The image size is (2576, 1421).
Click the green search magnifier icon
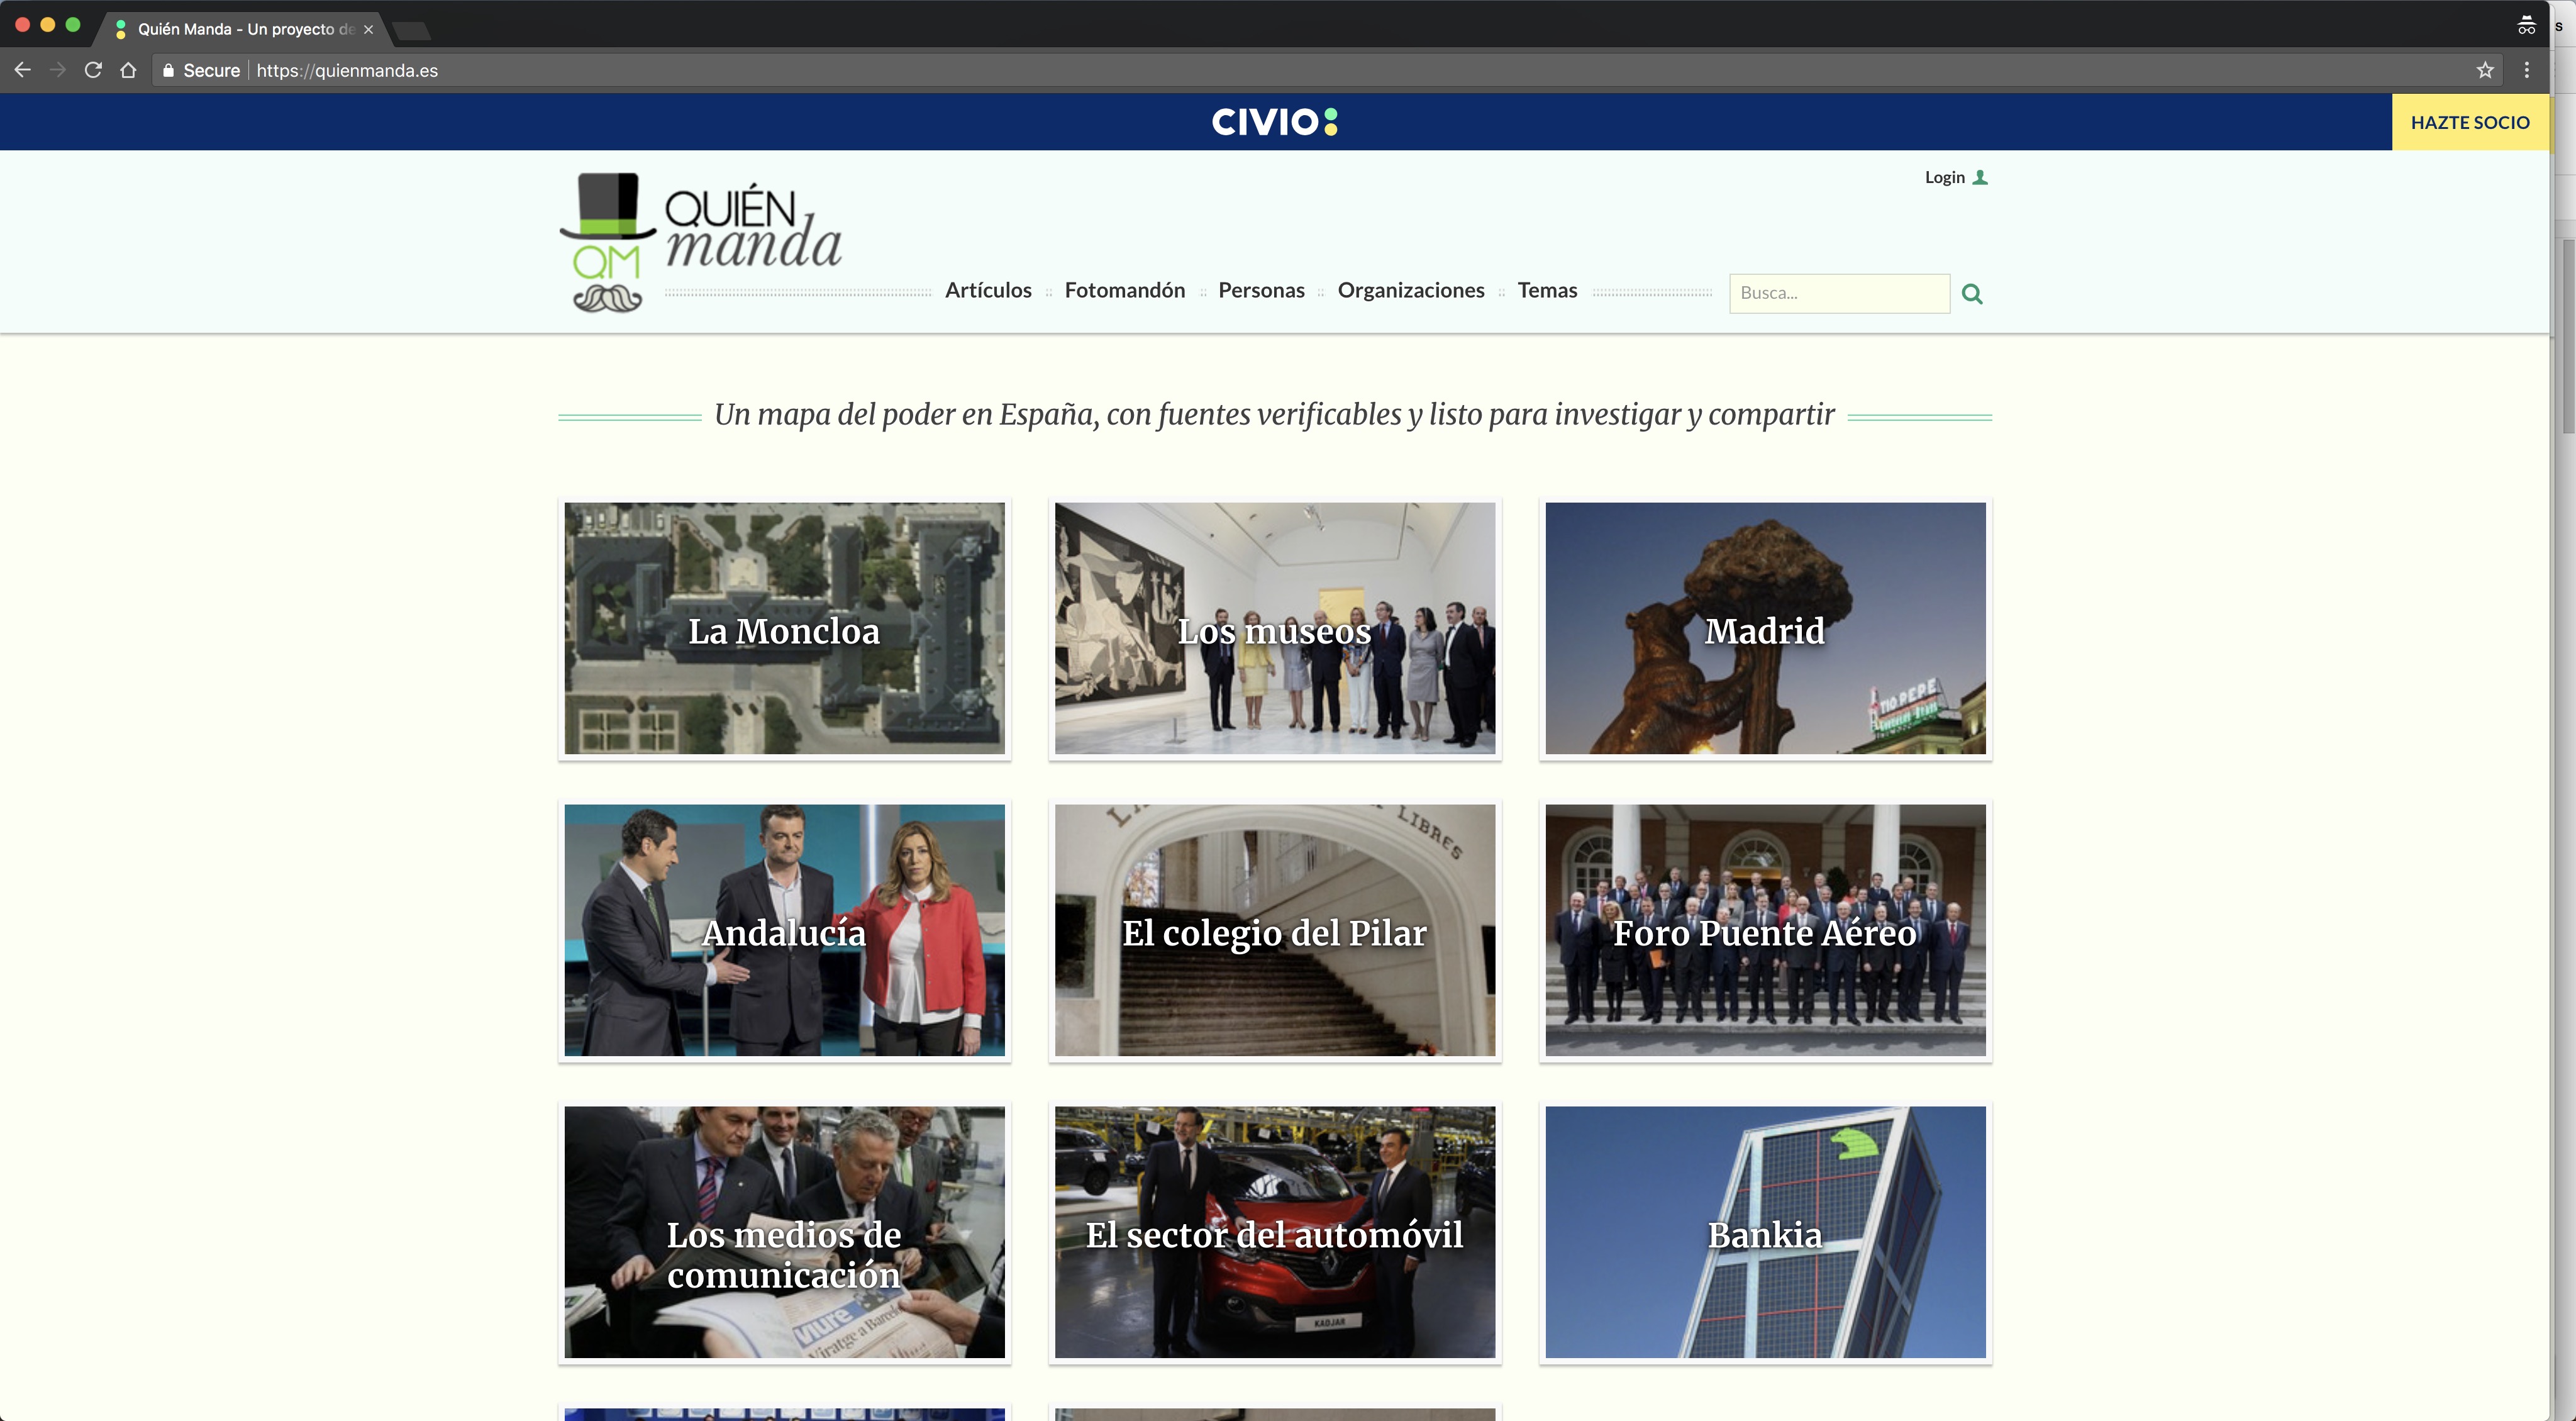coord(1972,294)
